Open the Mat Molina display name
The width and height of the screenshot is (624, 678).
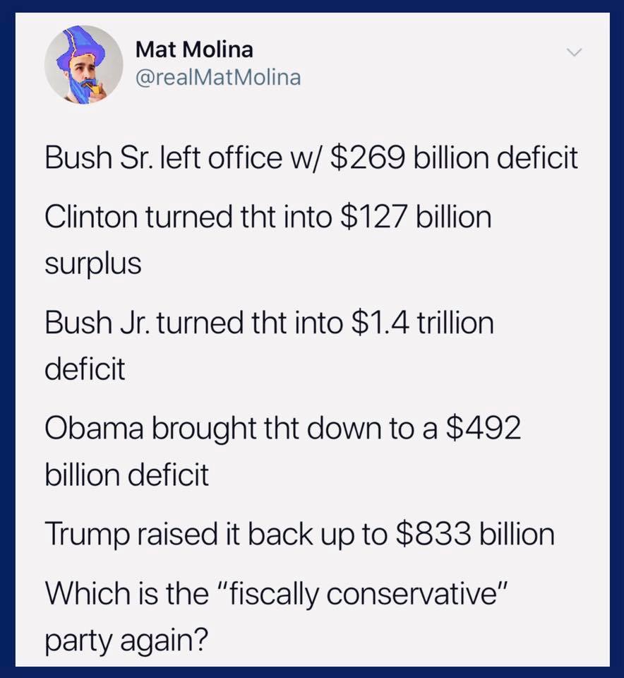[193, 49]
